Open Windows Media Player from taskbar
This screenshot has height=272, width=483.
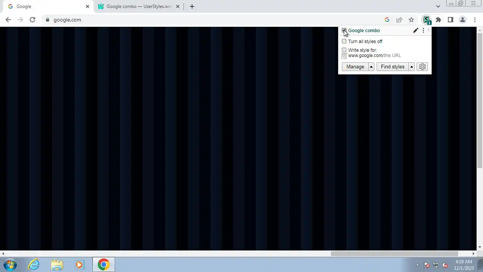pos(80,265)
